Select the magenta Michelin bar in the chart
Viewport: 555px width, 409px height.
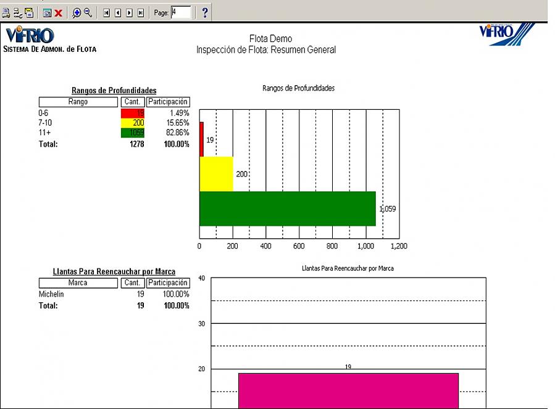[x=348, y=391]
